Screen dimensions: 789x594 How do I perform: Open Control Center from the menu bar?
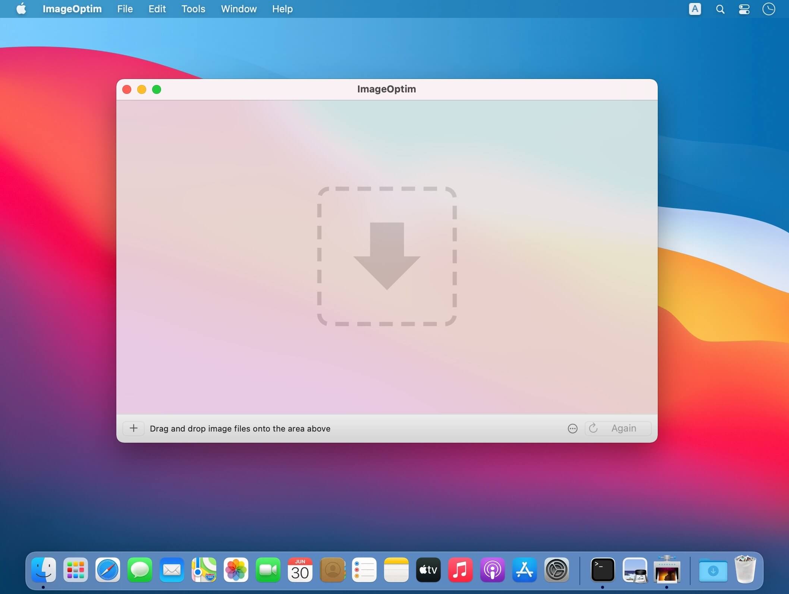coord(744,9)
